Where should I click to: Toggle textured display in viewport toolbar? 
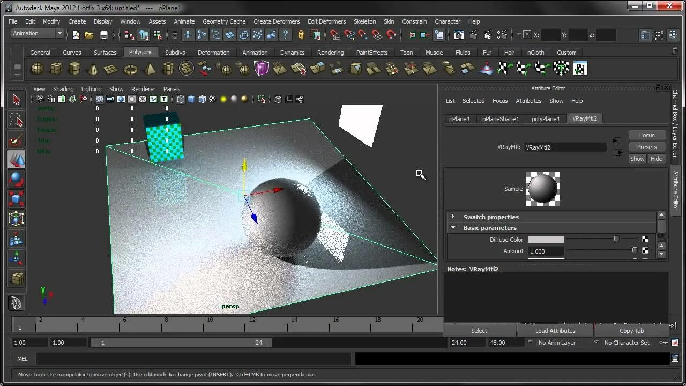tap(213, 99)
